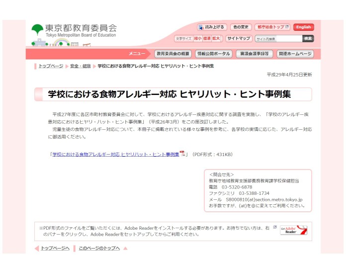This screenshot has width=346, height=256.
Task: Click the fax number 03-5388-1734
Action: tap(254, 193)
